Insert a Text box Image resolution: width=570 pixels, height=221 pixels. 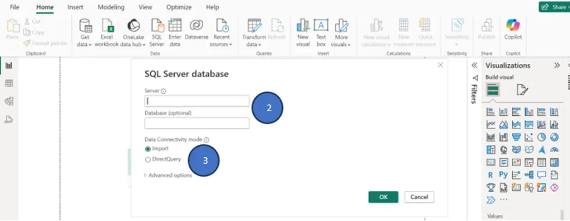[x=321, y=33]
